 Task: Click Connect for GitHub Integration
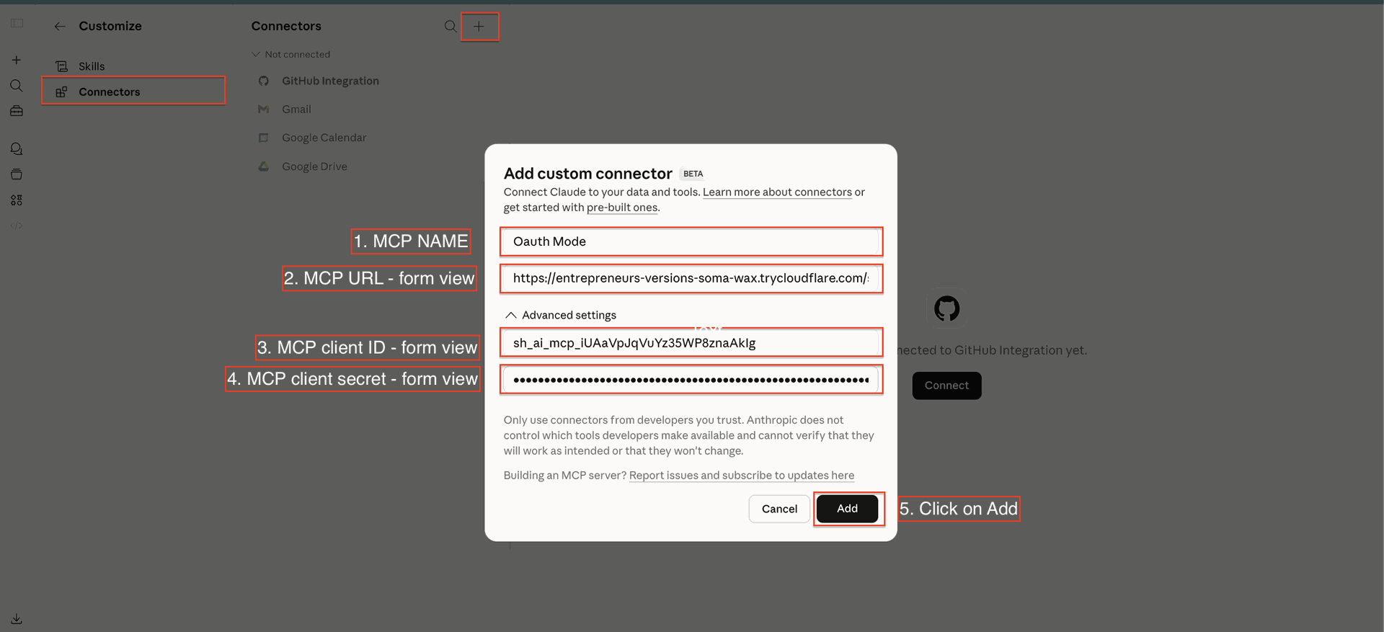pos(946,386)
